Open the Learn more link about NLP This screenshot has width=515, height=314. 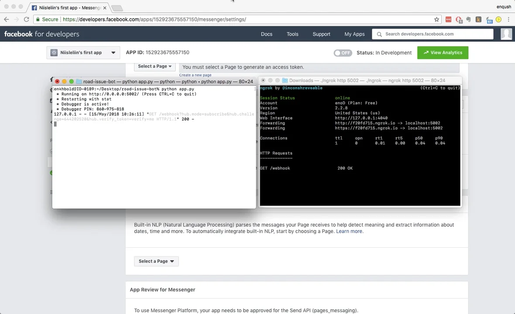[x=349, y=231]
